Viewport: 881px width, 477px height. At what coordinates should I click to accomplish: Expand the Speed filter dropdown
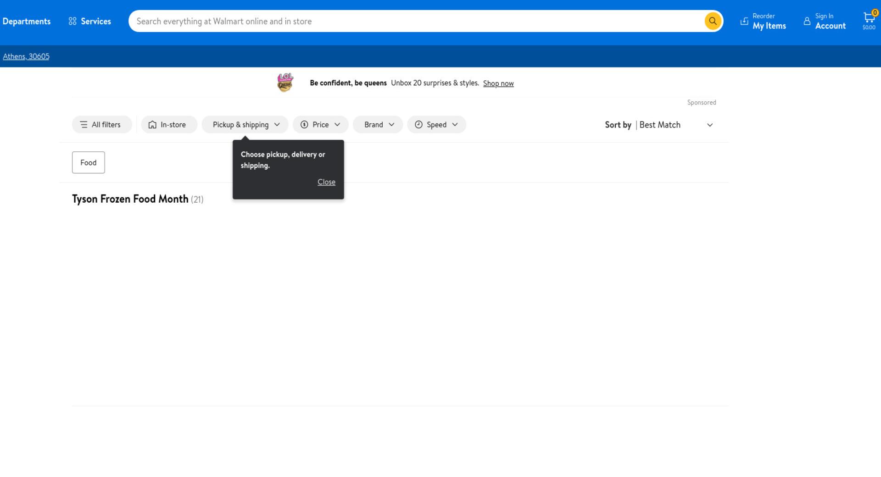(x=436, y=125)
